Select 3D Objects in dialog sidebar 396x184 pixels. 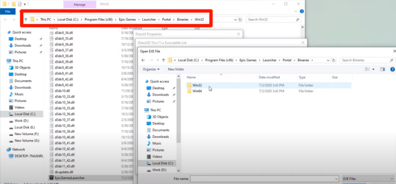point(160,117)
